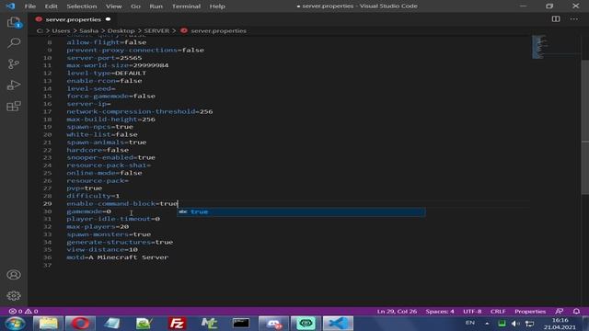This screenshot has height=331, width=589.
Task: Open the Run menu
Action: [x=156, y=6]
